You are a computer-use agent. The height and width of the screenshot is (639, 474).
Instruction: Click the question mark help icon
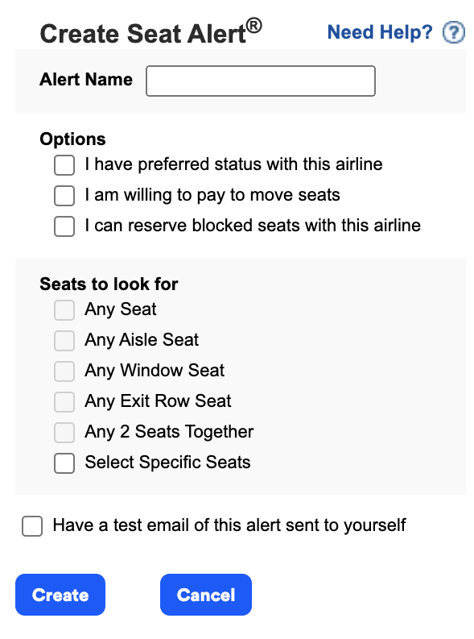tap(454, 32)
